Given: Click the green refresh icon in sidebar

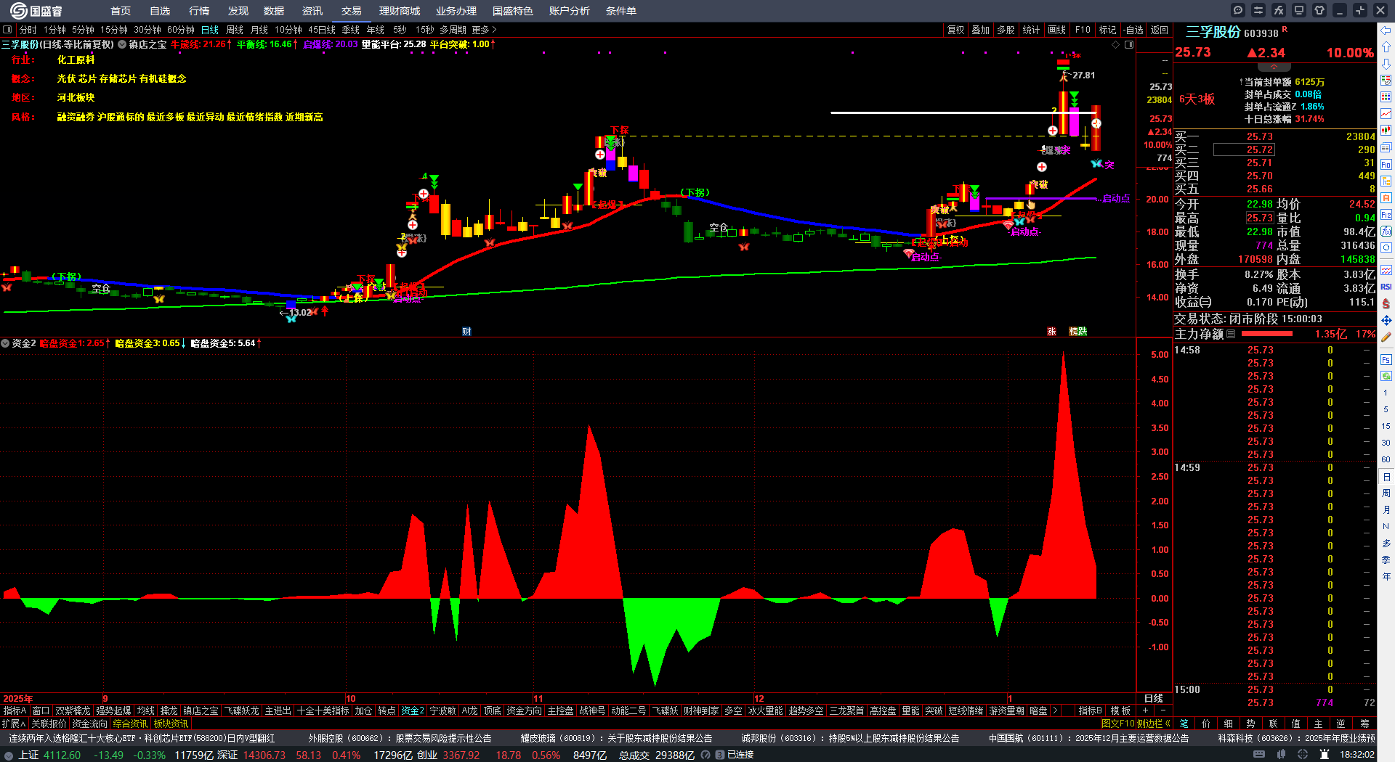Looking at the screenshot, I should pos(1386,376).
